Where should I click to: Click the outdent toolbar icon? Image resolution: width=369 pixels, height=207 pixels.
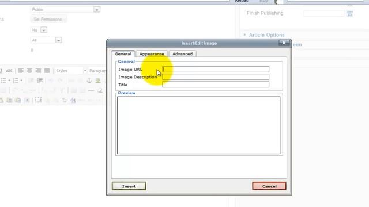(31, 80)
